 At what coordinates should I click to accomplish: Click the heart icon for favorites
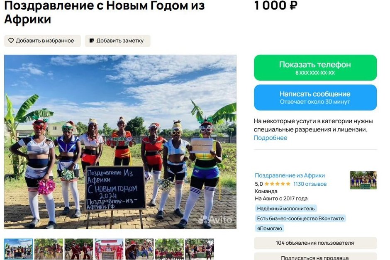click(x=11, y=41)
